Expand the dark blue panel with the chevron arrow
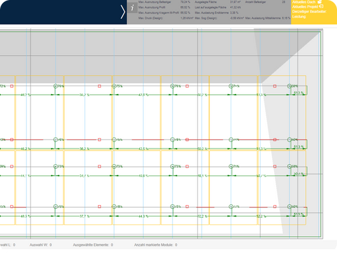 click(x=123, y=12)
